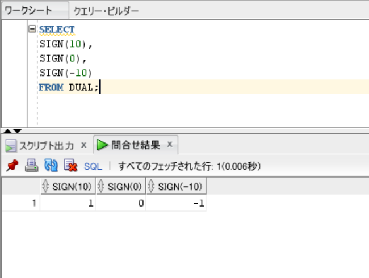This screenshot has width=369, height=278.
Task: Click the up arrow on the pane splitter
Action: point(7,131)
